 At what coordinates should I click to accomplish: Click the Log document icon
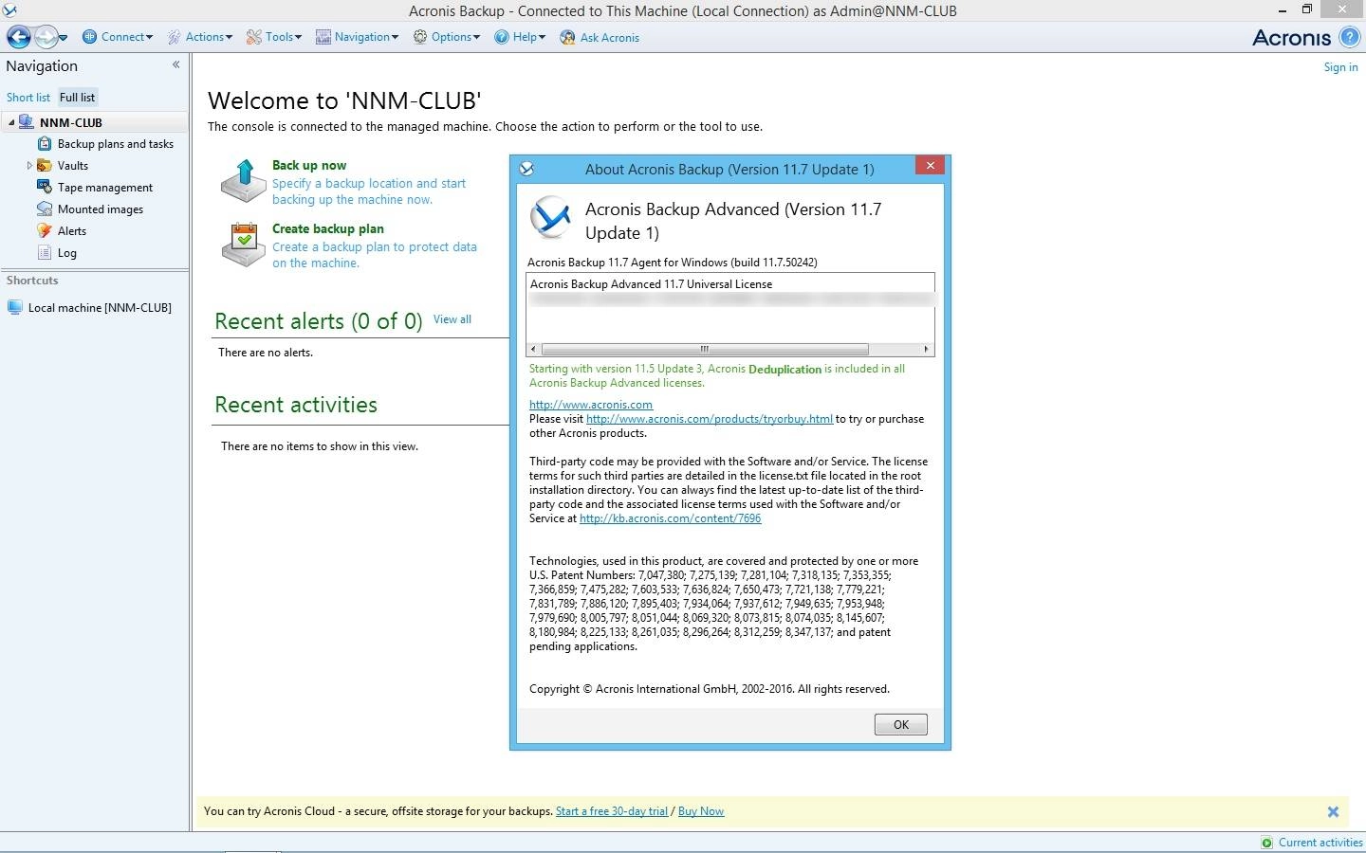coord(45,253)
